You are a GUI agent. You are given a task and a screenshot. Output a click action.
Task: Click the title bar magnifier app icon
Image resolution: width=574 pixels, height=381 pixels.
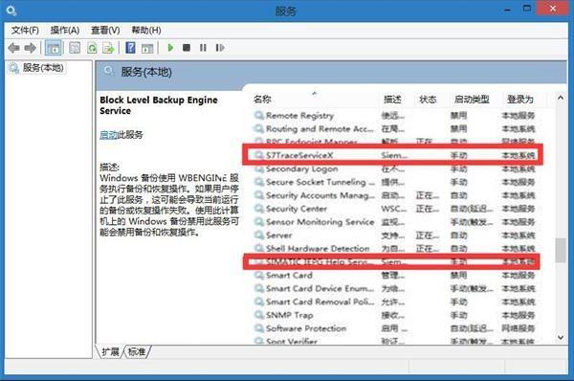tap(11, 11)
